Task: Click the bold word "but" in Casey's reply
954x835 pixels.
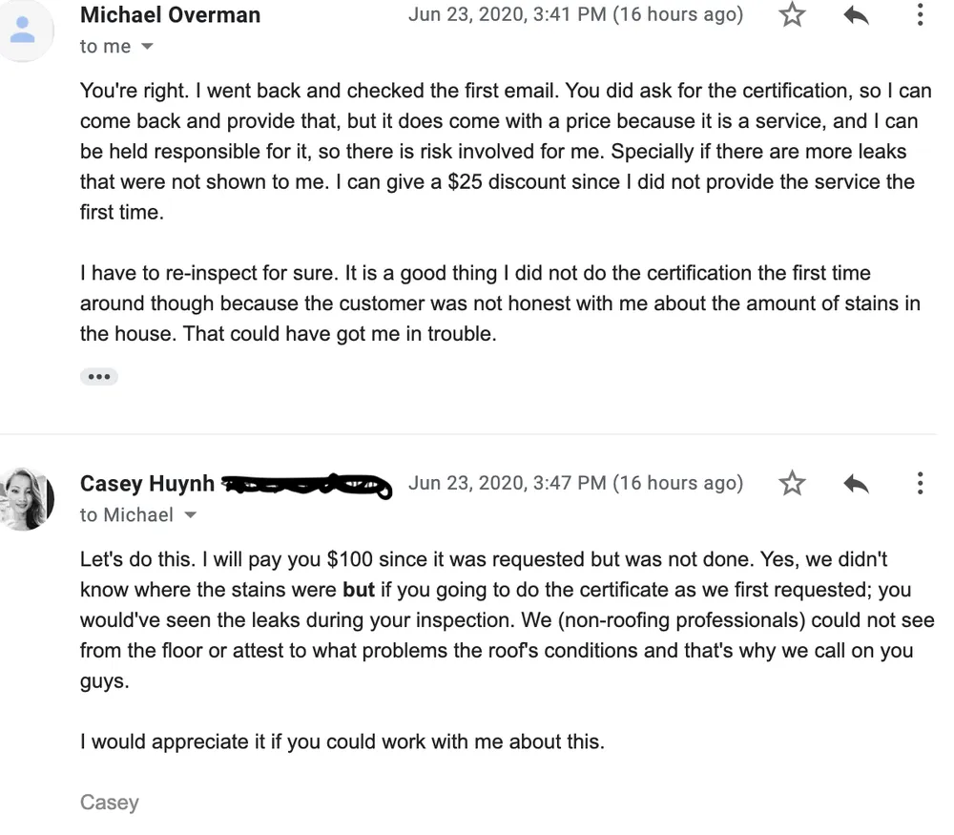Action: (358, 590)
